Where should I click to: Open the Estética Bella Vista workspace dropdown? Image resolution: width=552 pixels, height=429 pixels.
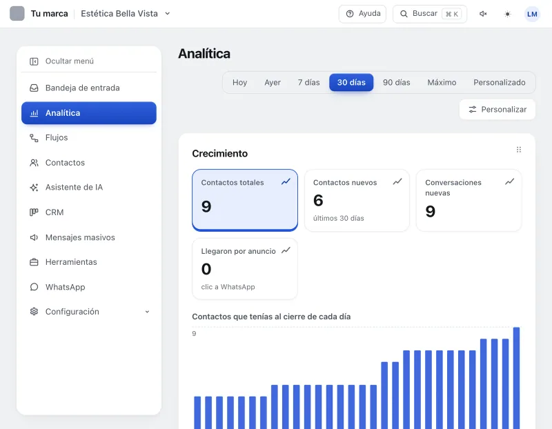click(126, 14)
